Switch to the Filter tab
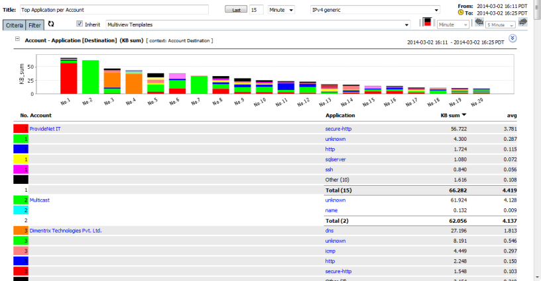Screen dimensions: 541x281 click(34, 25)
